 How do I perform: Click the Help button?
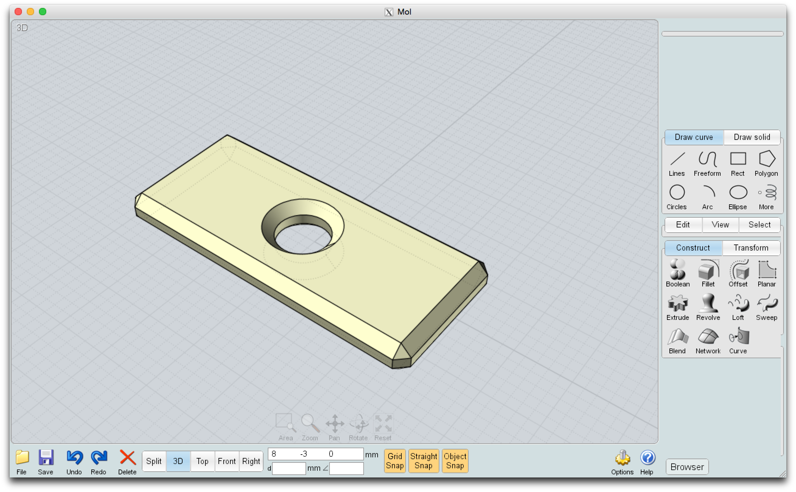click(647, 461)
